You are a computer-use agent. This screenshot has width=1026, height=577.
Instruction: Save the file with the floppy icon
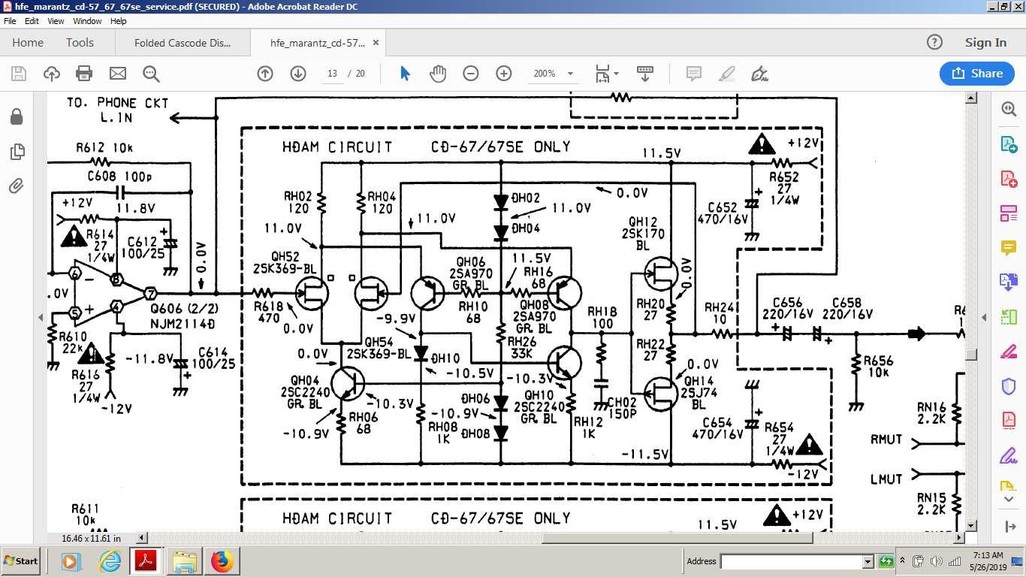19,74
